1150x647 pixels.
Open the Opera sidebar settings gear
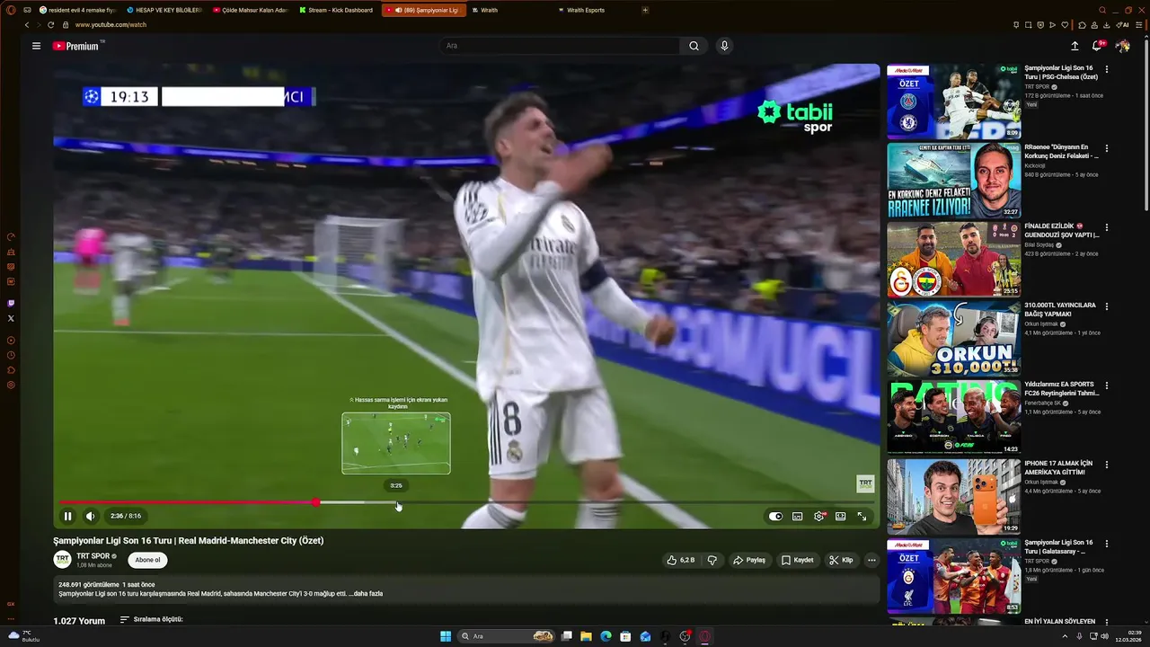11,385
